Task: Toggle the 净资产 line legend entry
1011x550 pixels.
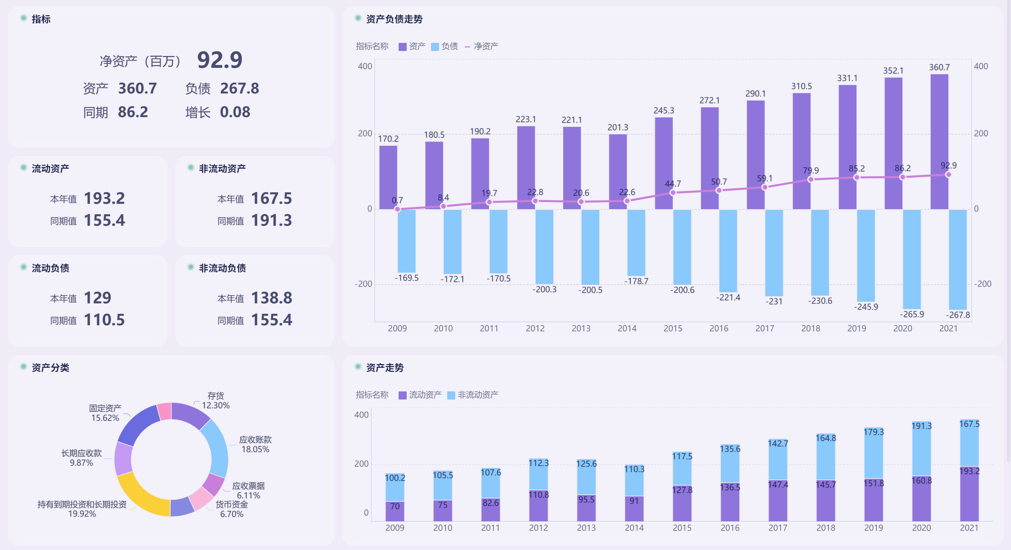Action: (x=486, y=46)
